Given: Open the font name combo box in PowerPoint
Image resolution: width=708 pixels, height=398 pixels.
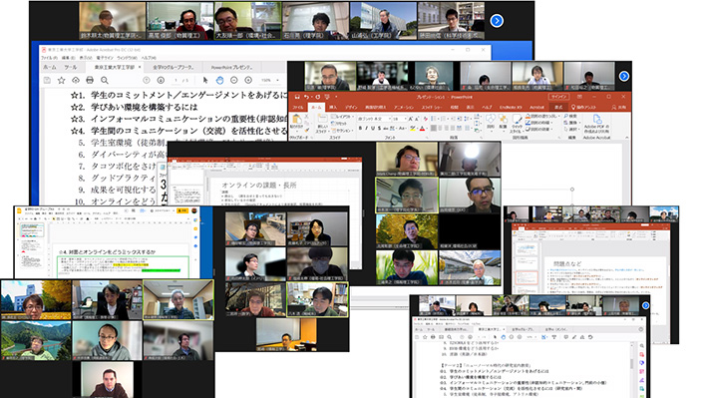Looking at the screenshot, I should (x=374, y=119).
